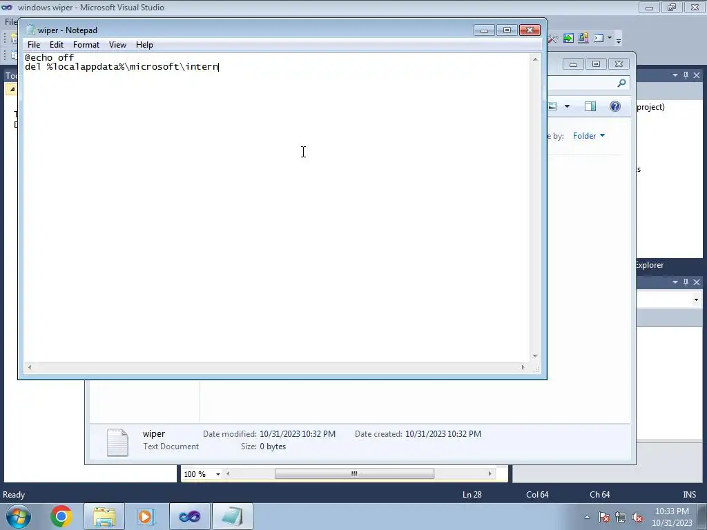The image size is (707, 530).
Task: Click the muted volume tray icon
Action: pos(637,517)
